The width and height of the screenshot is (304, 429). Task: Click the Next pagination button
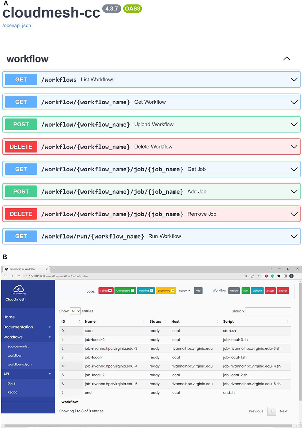(284, 411)
